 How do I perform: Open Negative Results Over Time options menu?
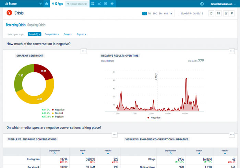point(232,51)
